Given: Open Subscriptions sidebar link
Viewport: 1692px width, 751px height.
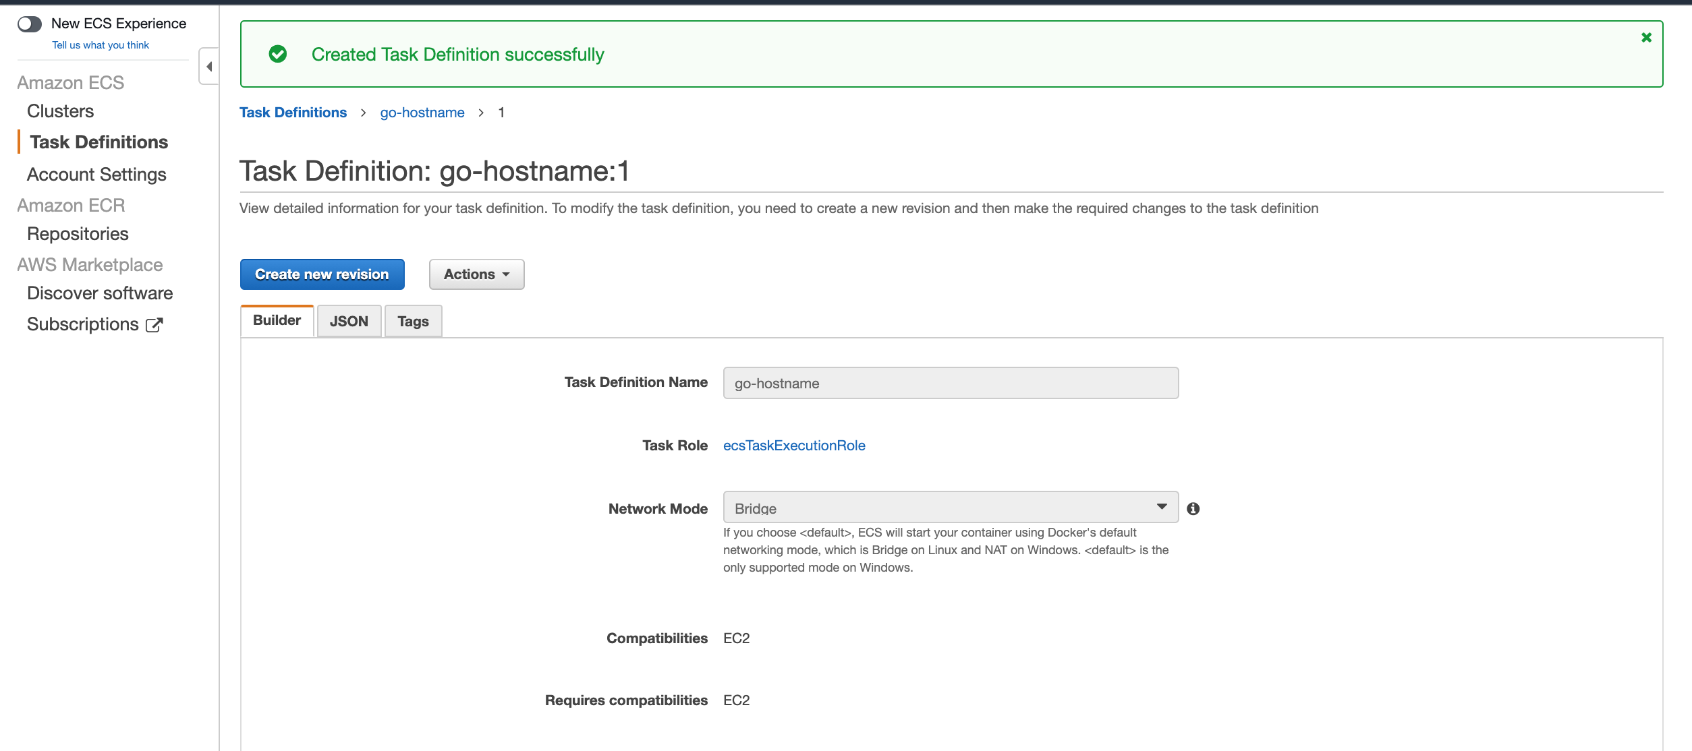Looking at the screenshot, I should click(83, 324).
